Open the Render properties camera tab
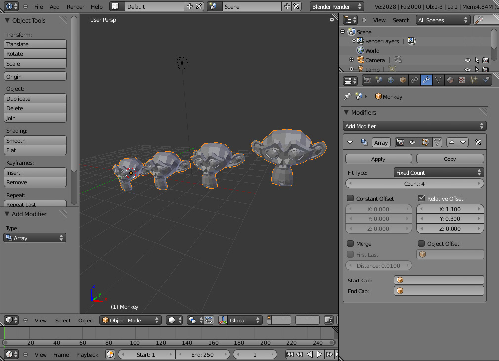This screenshot has height=361, width=499. [x=367, y=80]
